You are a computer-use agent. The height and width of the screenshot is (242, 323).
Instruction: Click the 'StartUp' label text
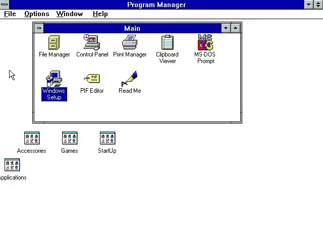click(x=107, y=151)
